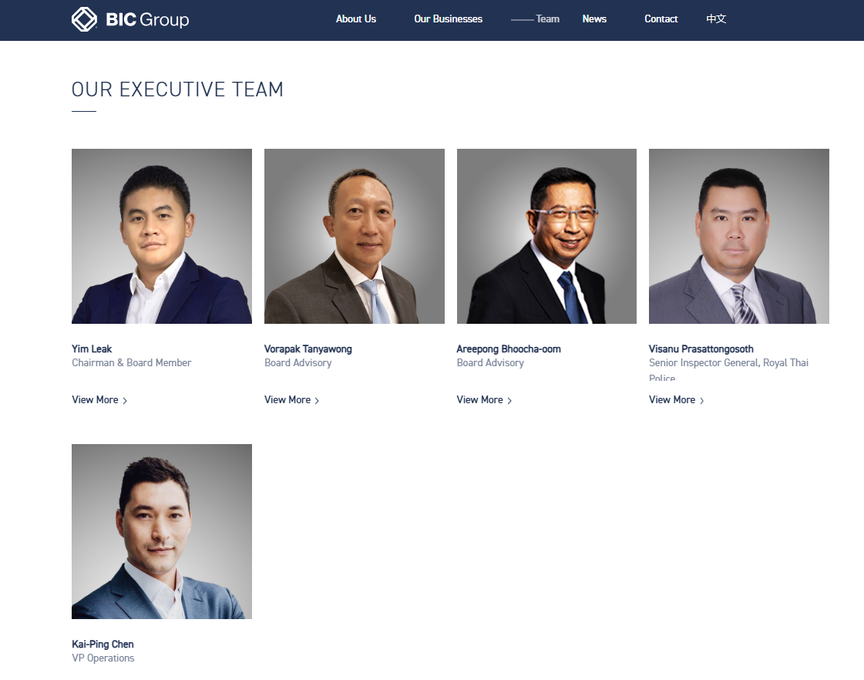Navigate to the Contact page
The height and width of the screenshot is (680, 864).
point(661,19)
